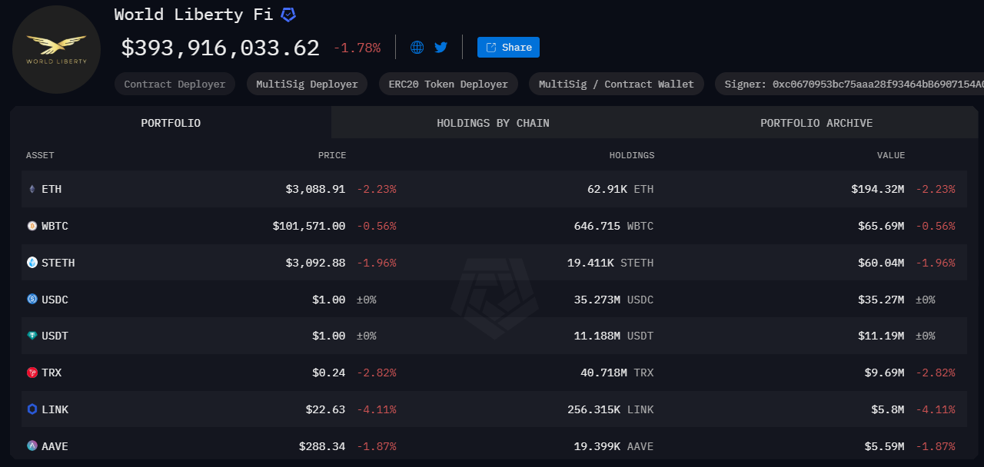The width and height of the screenshot is (984, 467).
Task: Switch to the HOLDINGS BY CHAIN tab
Action: coord(493,123)
